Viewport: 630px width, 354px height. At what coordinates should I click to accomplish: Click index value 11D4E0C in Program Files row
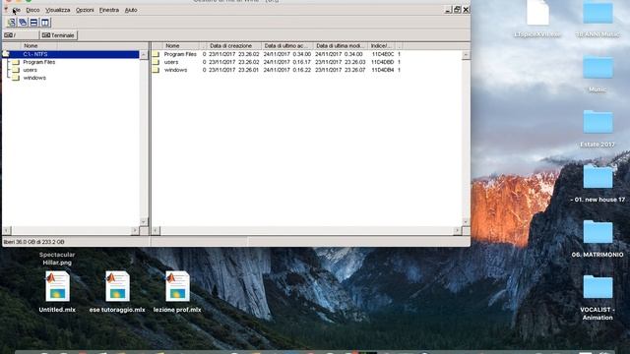[x=383, y=54]
